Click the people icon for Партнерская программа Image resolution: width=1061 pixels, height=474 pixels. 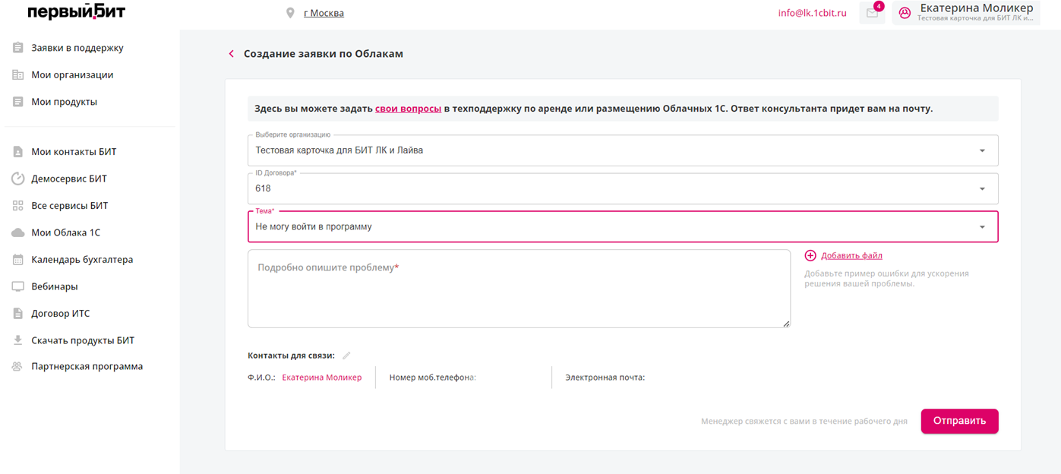click(x=17, y=366)
